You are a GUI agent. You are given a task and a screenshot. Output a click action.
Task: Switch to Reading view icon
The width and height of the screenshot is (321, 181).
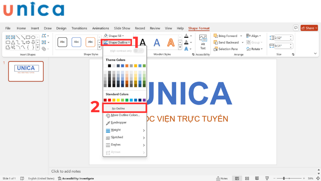point(257,178)
